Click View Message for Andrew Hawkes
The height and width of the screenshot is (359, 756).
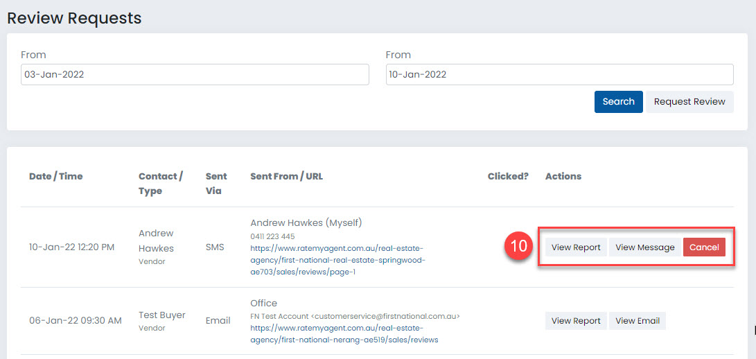point(645,247)
